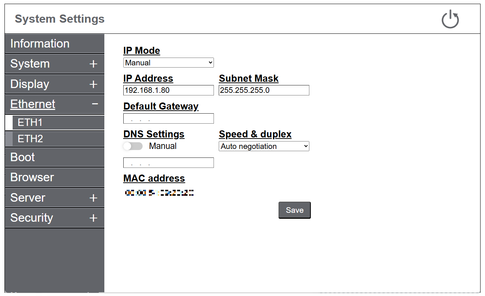485x296 pixels.
Task: Click the power restart icon
Action: [x=450, y=19]
